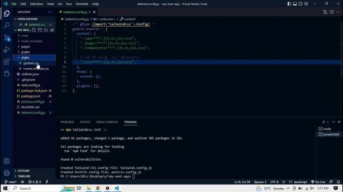This screenshot has width=343, height=192.
Task: Click New File icon in explorer header
Action: pyautogui.click(x=34, y=30)
